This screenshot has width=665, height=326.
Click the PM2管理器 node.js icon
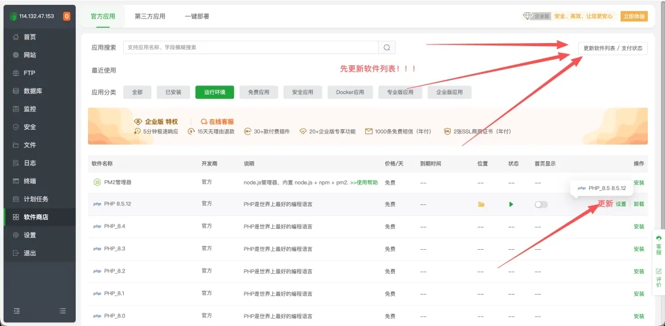point(97,182)
